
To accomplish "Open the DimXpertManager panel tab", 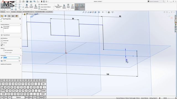I will 13,16.
